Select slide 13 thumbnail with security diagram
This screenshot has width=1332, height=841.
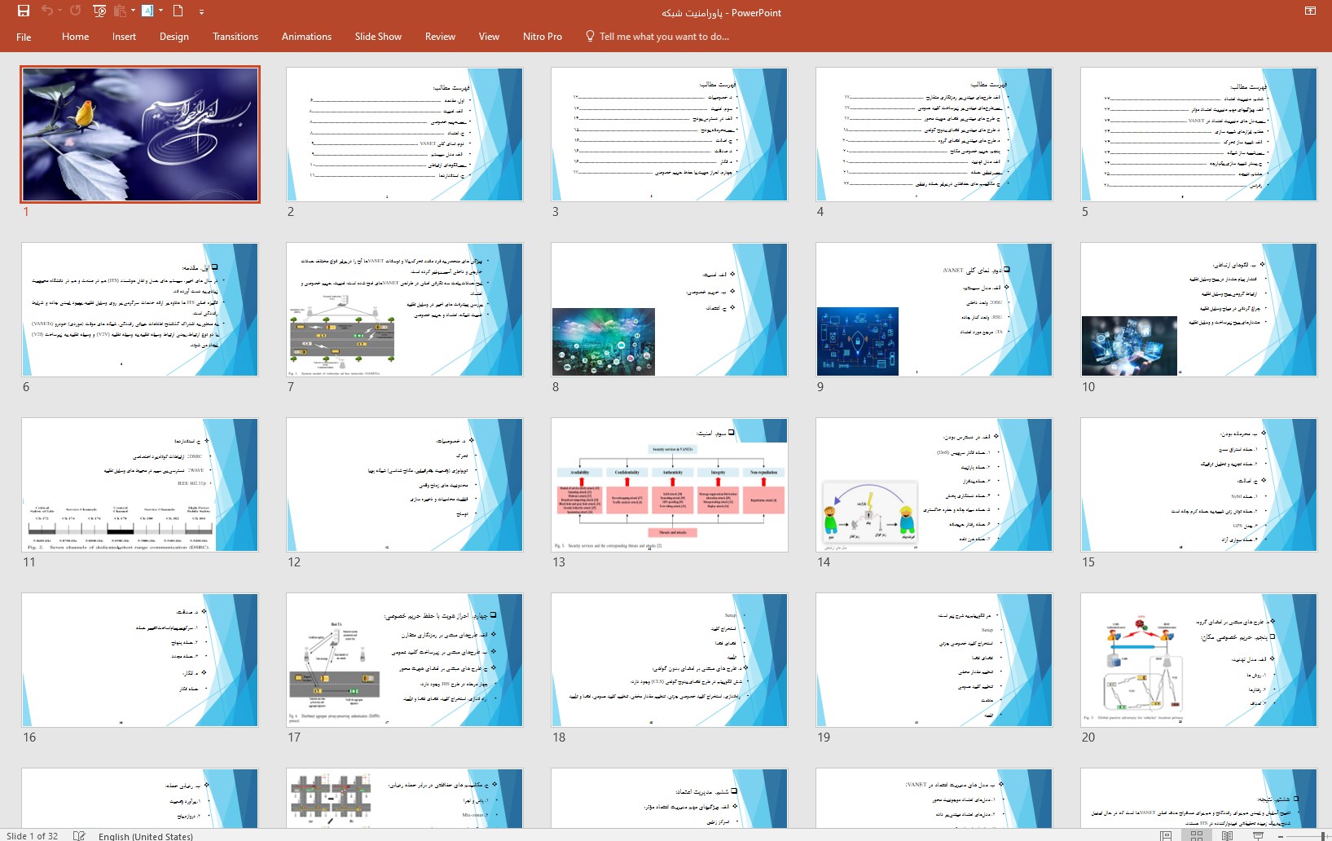tap(669, 485)
